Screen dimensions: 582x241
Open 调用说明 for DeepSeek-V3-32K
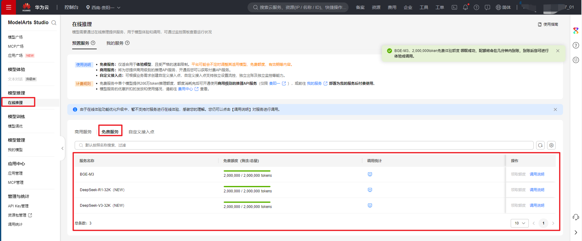tap(537, 206)
